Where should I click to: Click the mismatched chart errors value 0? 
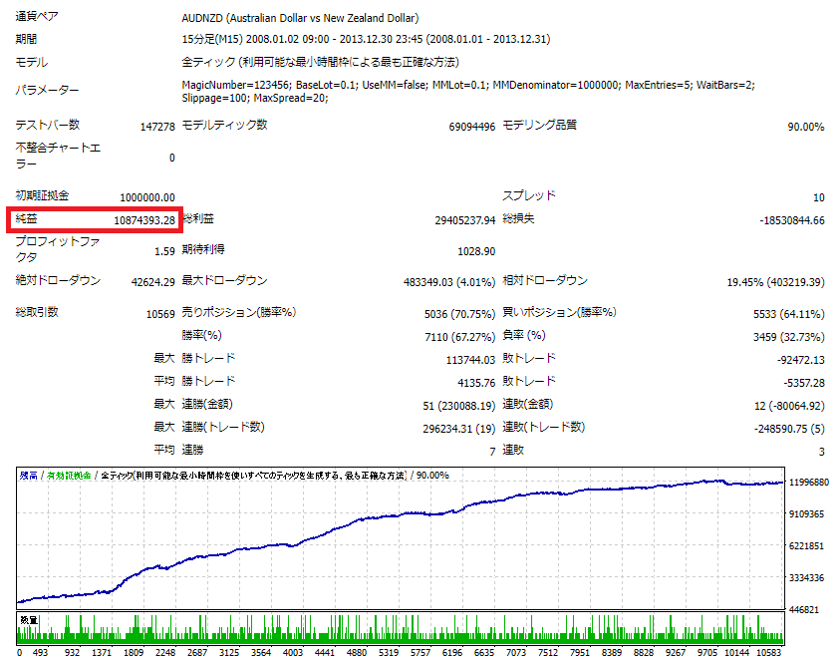pos(172,158)
